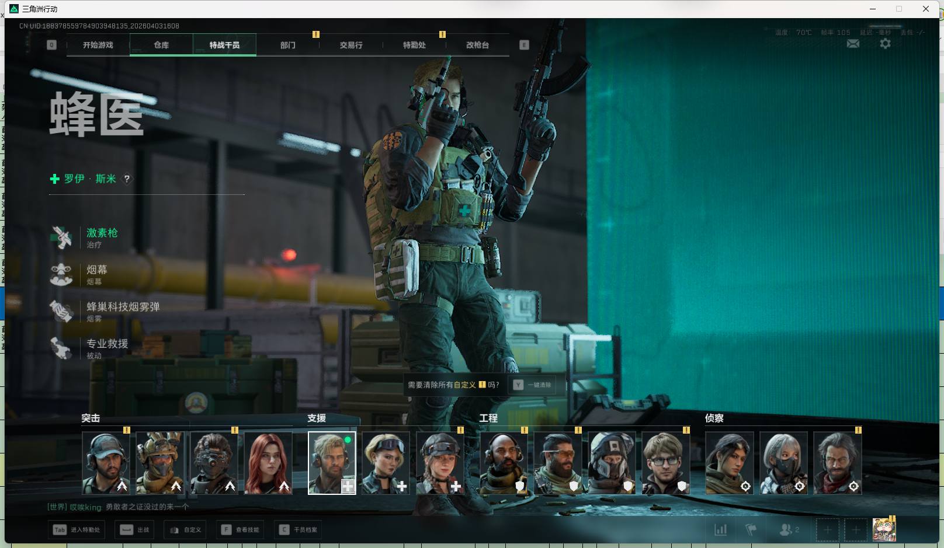Screen dimensions: 944x548
Task: Click the 进入特勤处 button
Action: coord(77,530)
